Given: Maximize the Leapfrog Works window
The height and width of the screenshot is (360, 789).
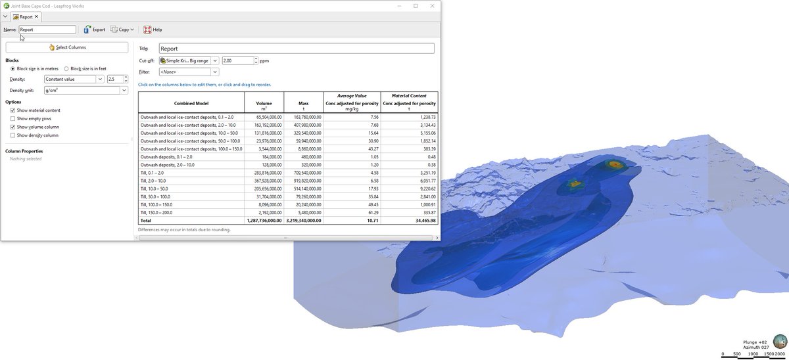Looking at the screenshot, I should [416, 5].
